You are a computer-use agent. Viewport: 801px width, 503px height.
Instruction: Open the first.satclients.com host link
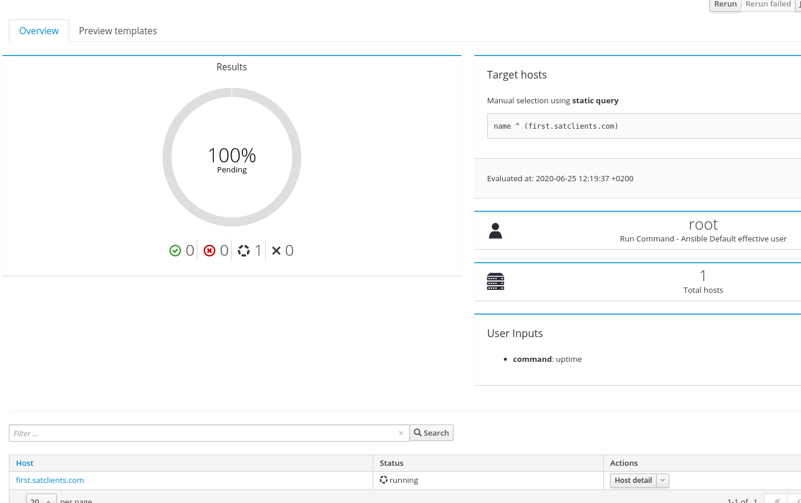(x=50, y=480)
